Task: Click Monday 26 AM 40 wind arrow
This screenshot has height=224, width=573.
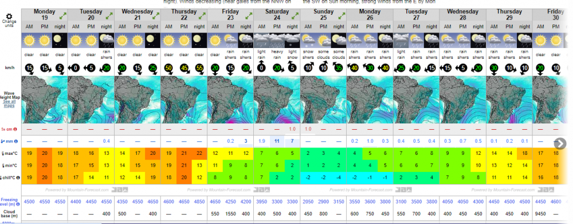Action: pos(354,68)
